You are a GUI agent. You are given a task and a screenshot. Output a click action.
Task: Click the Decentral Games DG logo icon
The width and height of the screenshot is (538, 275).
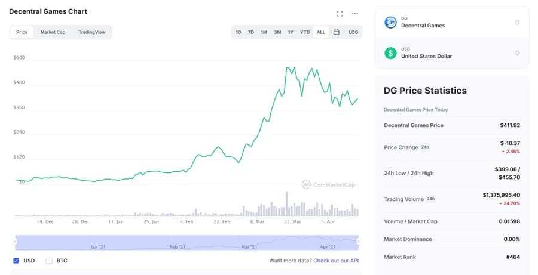391,23
